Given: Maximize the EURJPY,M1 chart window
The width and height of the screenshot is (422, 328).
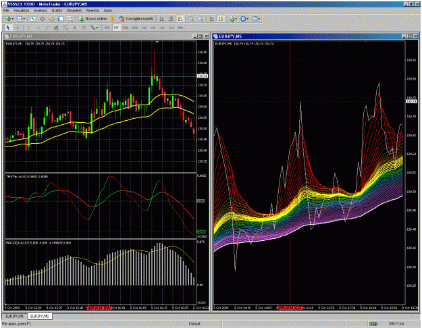Looking at the screenshot, I should click(x=201, y=36).
